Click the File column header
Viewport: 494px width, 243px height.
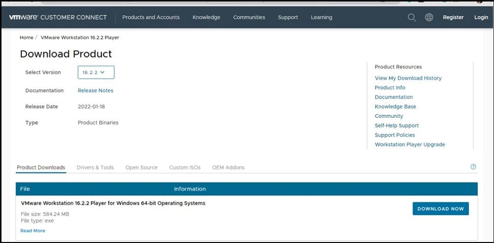pos(25,189)
